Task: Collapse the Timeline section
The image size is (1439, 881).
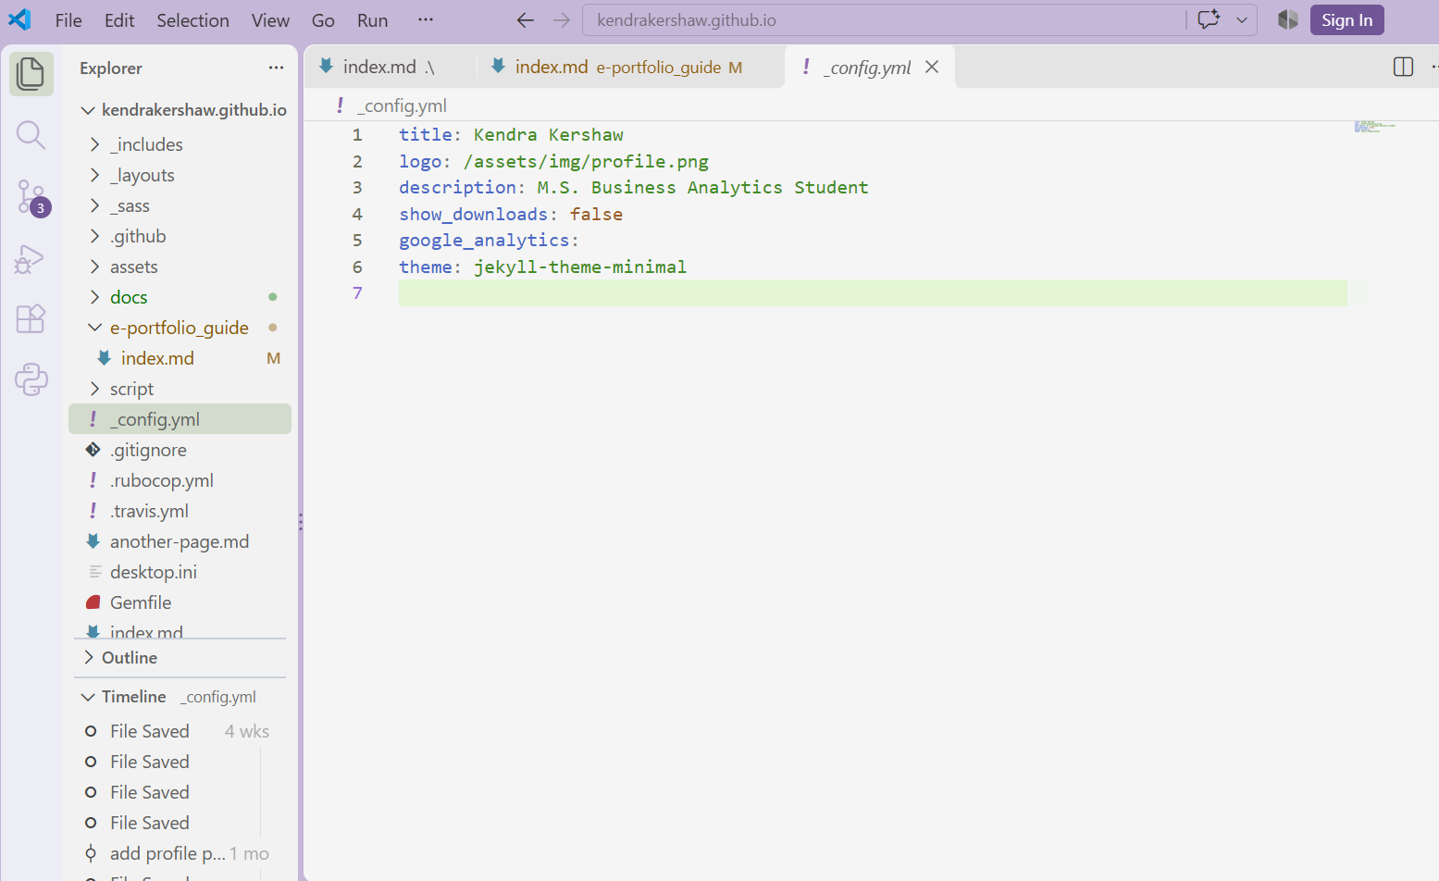Action: click(x=180, y=697)
